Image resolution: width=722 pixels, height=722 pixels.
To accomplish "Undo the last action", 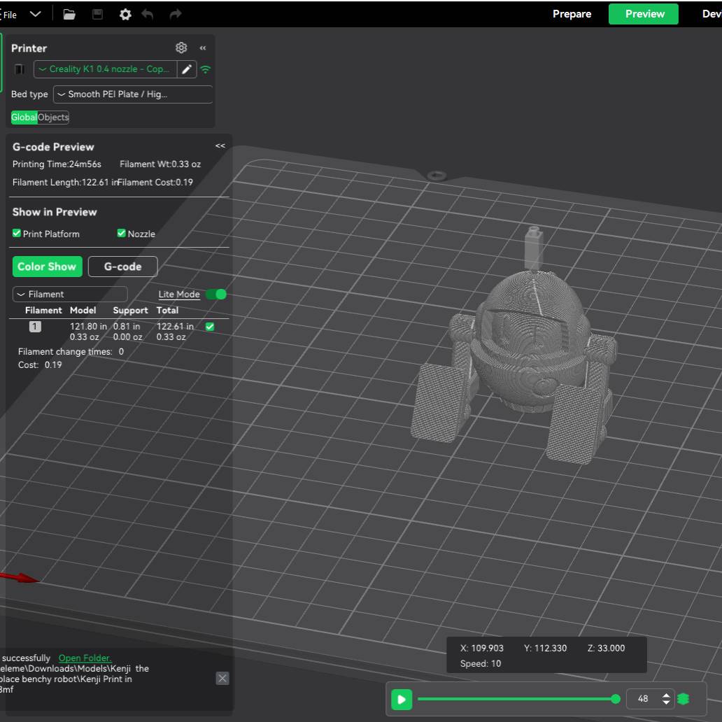I will click(148, 14).
